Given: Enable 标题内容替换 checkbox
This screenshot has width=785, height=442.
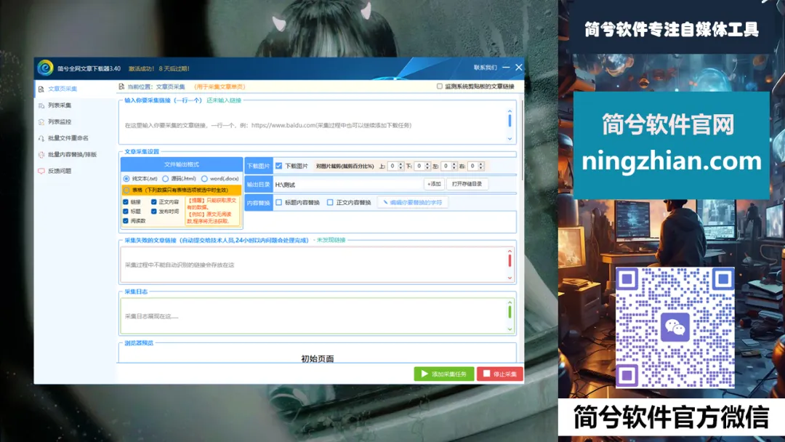Looking at the screenshot, I should (x=279, y=203).
